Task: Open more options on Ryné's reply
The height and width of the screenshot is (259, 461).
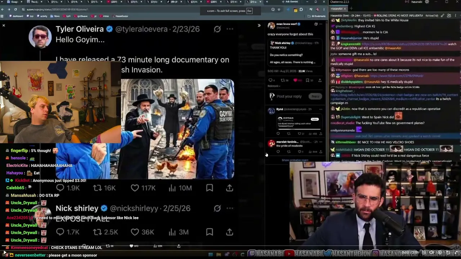Action: coord(321,109)
